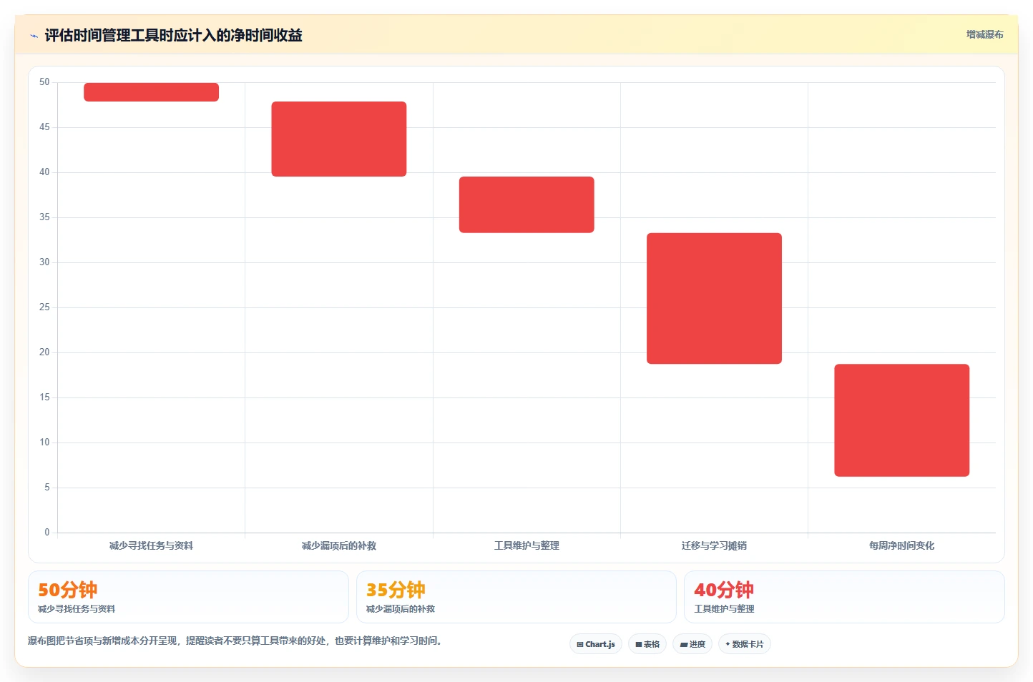Click the x-axis label 减少寻找任务与资料
Viewport: 1033px width, 682px height.
pyautogui.click(x=151, y=545)
